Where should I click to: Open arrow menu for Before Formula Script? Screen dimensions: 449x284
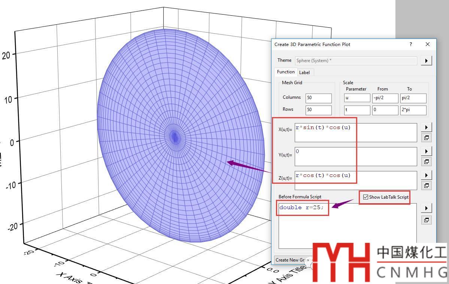[426, 208]
